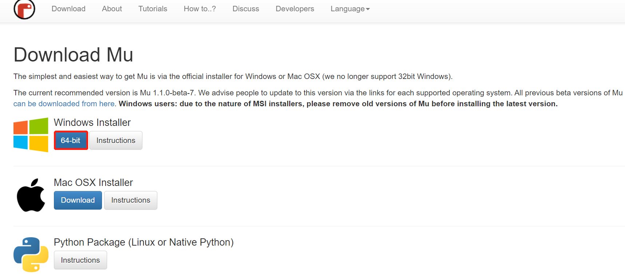Screen dimensions: 625x278
Task: Click the bold 'Windows users:' warning text
Action: point(338,104)
